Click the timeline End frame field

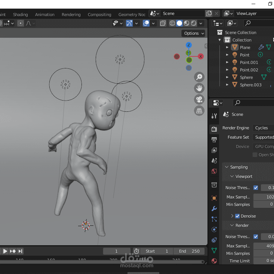pos(189,251)
